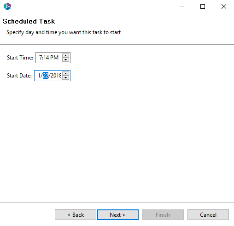Close the Scheduled Task window
The image size is (234, 226).
(x=224, y=6)
